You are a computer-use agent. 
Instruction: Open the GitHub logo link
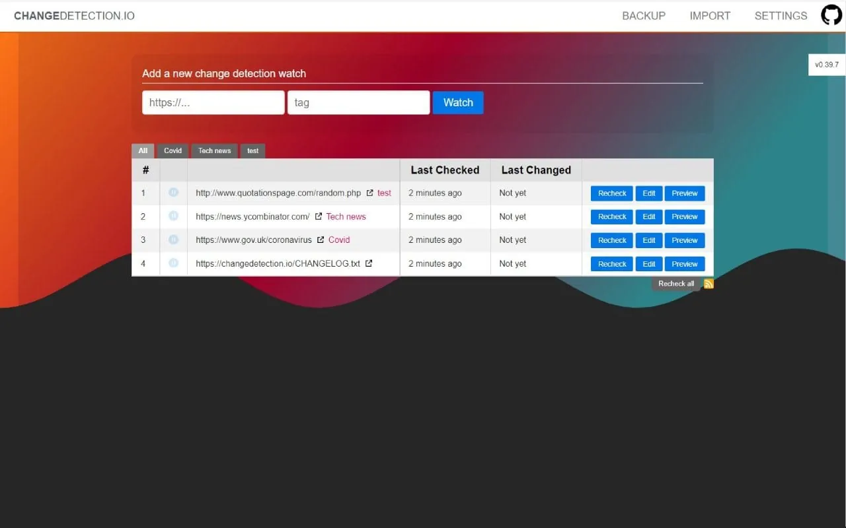831,15
